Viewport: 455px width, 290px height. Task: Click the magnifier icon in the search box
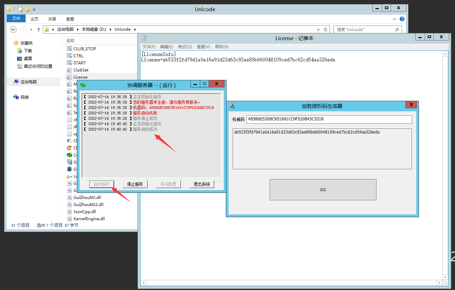point(397,30)
